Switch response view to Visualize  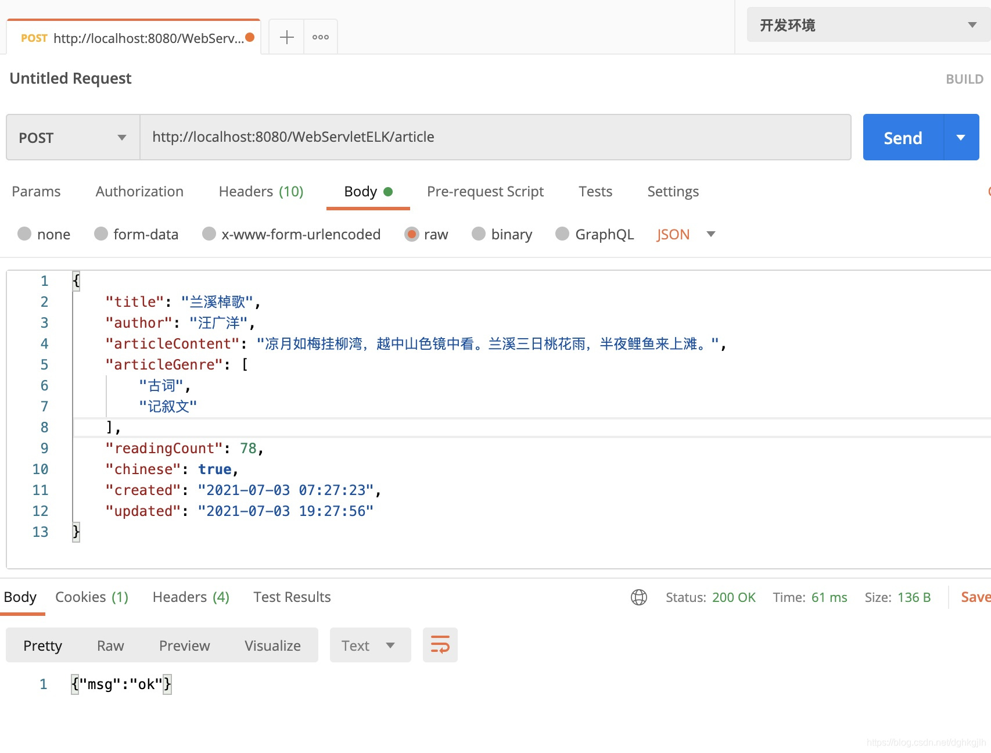[272, 646]
